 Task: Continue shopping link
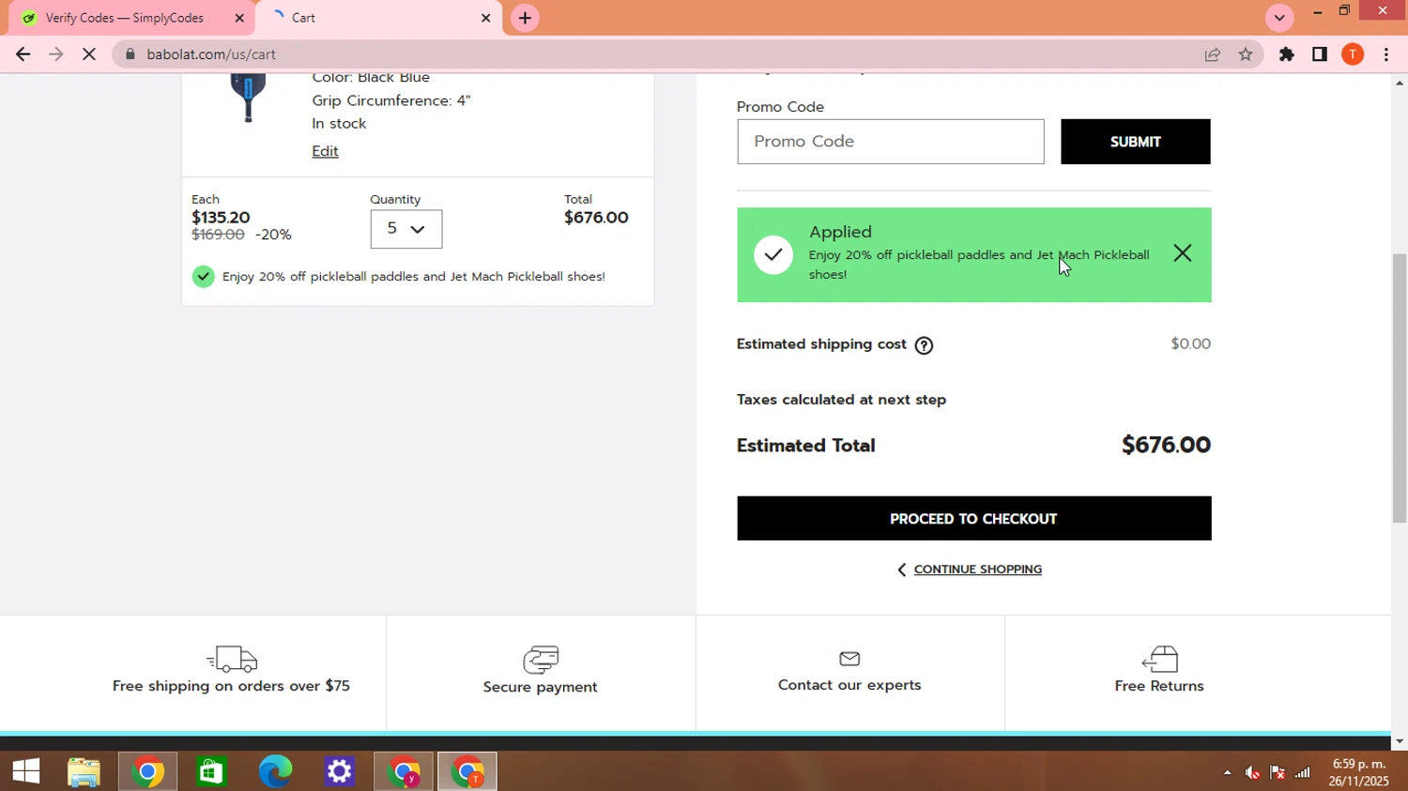click(x=978, y=570)
